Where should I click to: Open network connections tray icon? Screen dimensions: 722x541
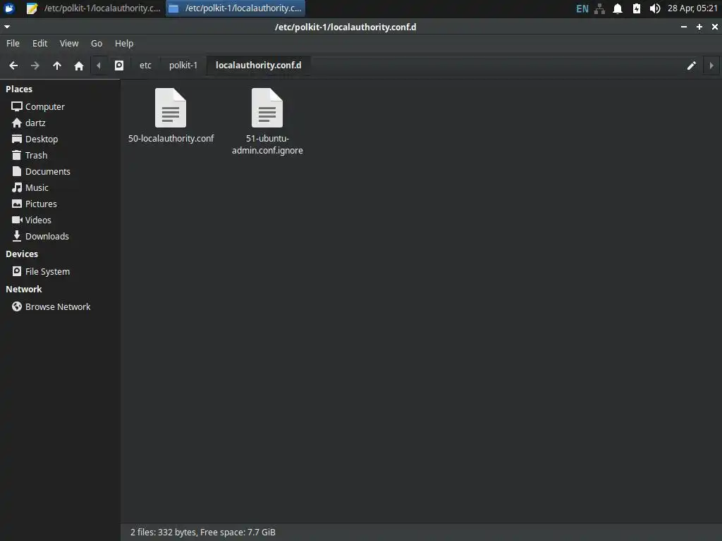coord(599,8)
